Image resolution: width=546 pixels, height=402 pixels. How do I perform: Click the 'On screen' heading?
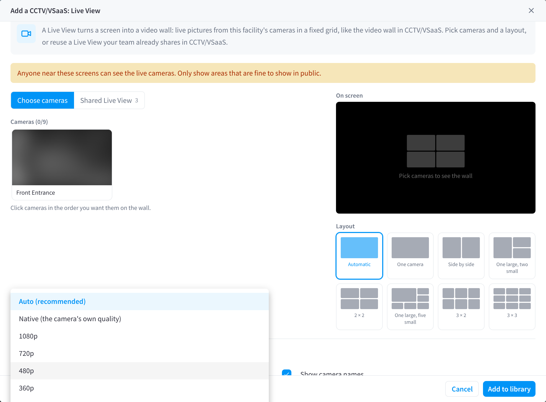tap(349, 96)
